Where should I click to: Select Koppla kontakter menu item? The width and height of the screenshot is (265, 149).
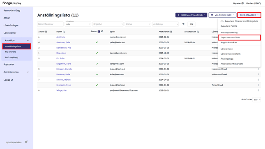coord(229,42)
